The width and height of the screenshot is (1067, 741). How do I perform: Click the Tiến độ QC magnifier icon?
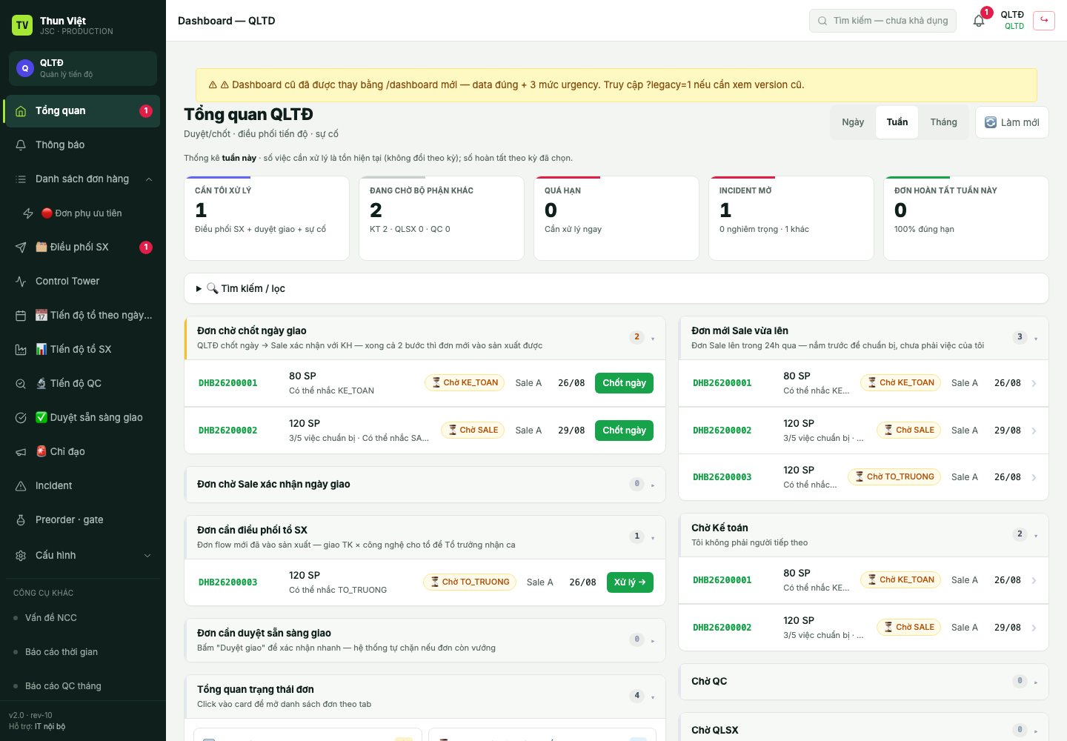coord(21,384)
